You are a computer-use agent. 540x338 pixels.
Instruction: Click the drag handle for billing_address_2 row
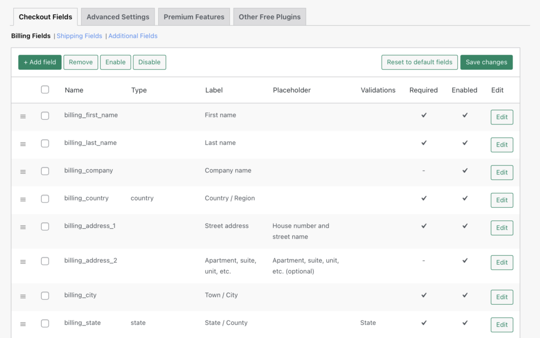point(23,262)
